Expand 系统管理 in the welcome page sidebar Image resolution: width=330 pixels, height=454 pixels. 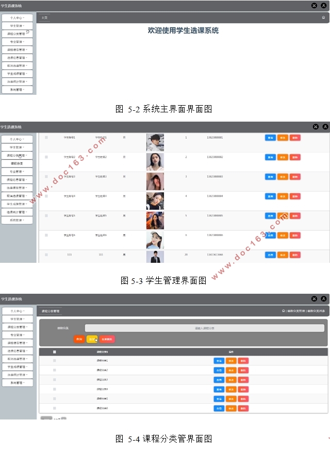pos(18,90)
